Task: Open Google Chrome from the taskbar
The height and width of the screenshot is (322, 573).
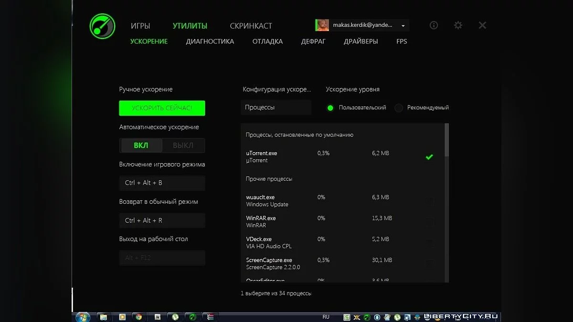Action: pyautogui.click(x=138, y=317)
